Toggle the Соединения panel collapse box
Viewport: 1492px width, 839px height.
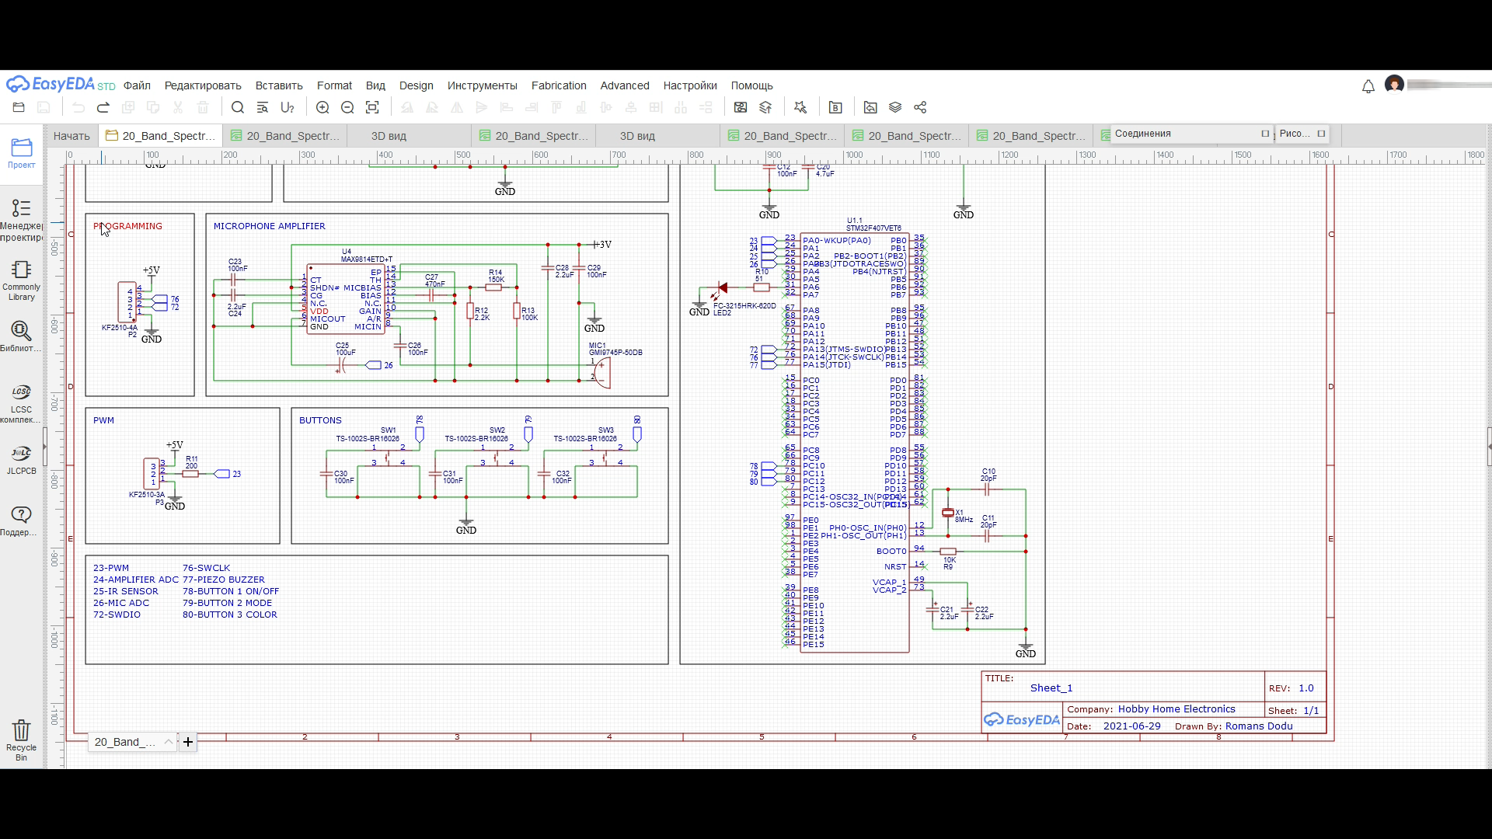click(x=1264, y=134)
